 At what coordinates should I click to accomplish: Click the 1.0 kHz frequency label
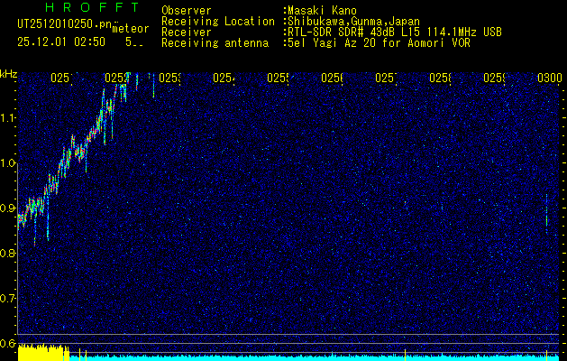8,163
